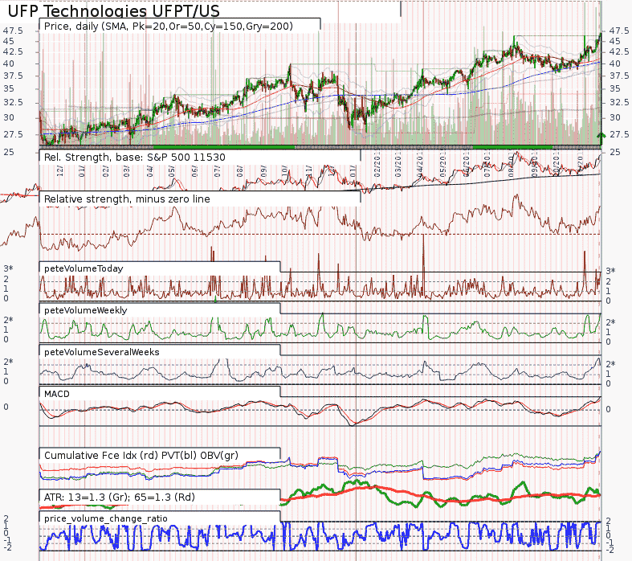Select the peteVolumeSeveralWeeks panel label
Image resolution: width=632 pixels, height=561 pixels.
(101, 352)
